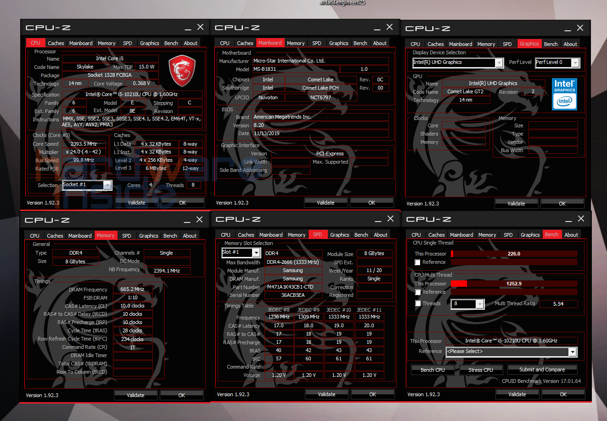The image size is (607, 421).
Task: Click Validate in the SPD tab window
Action: click(x=327, y=394)
